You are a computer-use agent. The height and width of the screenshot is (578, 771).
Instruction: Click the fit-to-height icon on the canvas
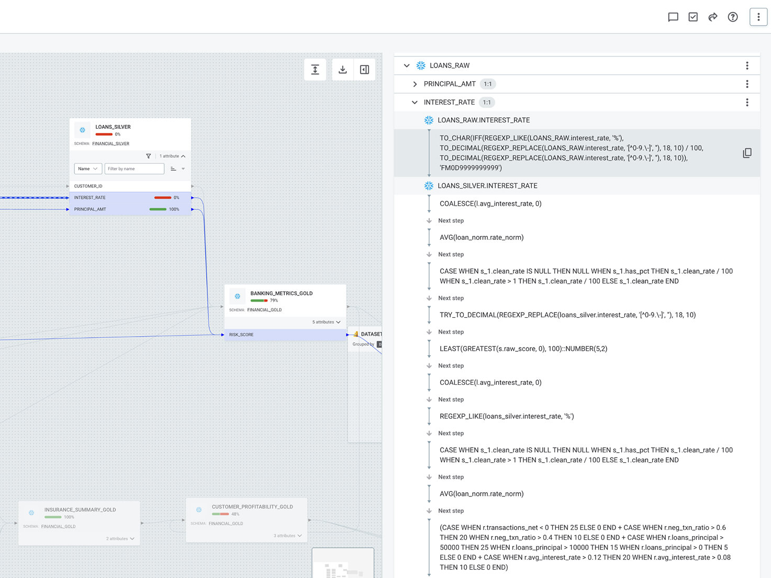point(315,69)
